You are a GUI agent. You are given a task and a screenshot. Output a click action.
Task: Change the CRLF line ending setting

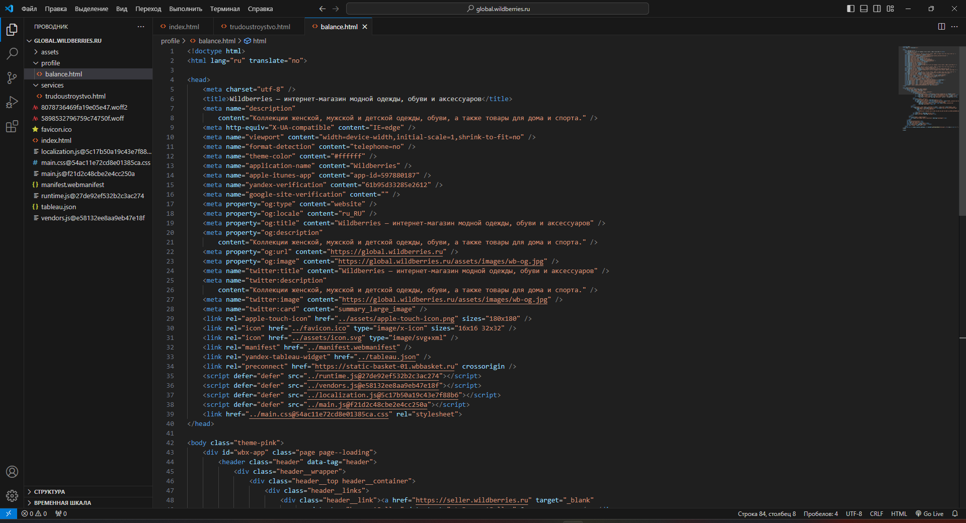click(876, 513)
